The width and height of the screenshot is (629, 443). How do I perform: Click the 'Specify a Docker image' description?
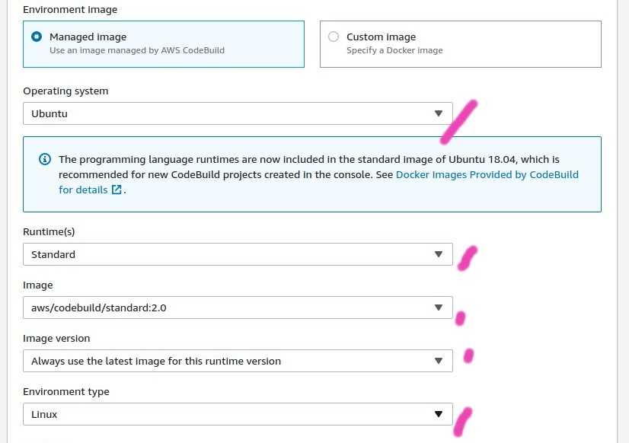pos(394,50)
